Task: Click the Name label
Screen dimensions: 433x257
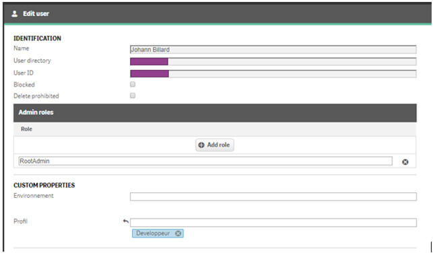Action: pyautogui.click(x=22, y=48)
